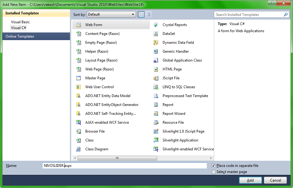
Task: Click the Web Page (Razor) icon
Action: coord(79,69)
